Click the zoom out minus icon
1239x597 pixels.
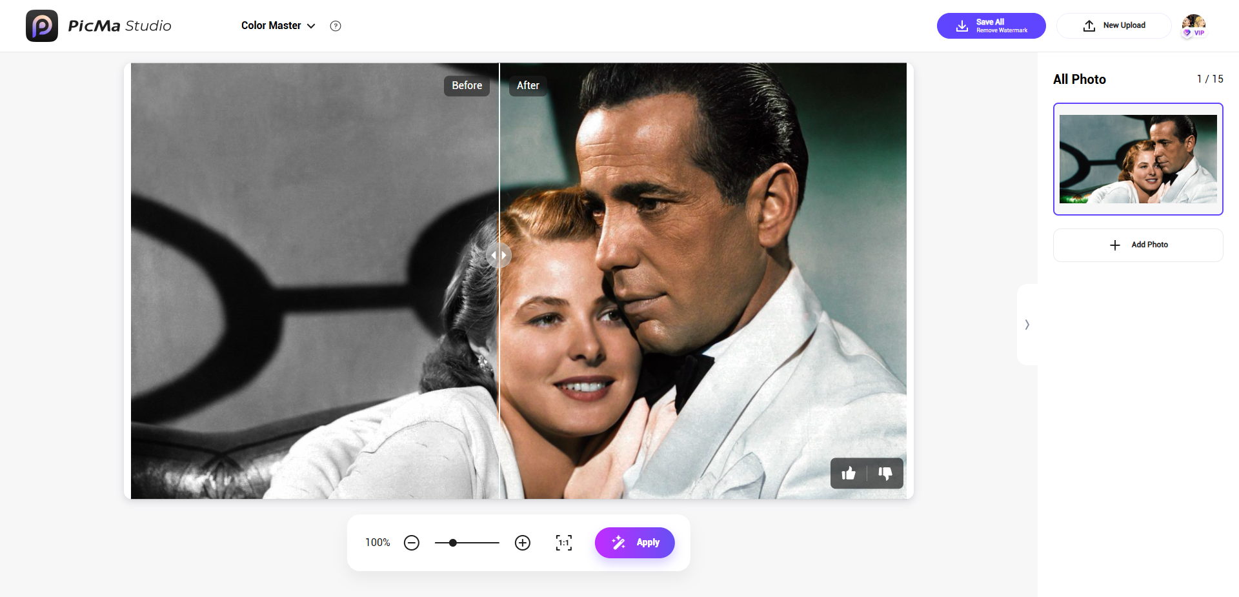412,543
